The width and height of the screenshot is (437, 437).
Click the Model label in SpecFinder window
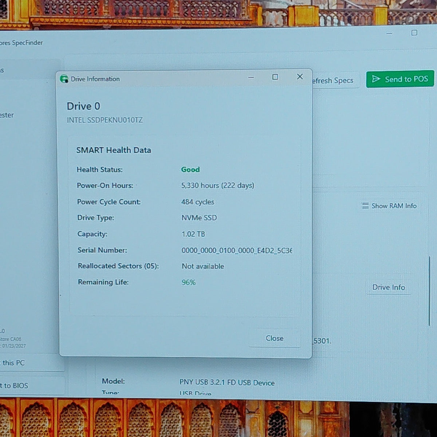pos(113,381)
